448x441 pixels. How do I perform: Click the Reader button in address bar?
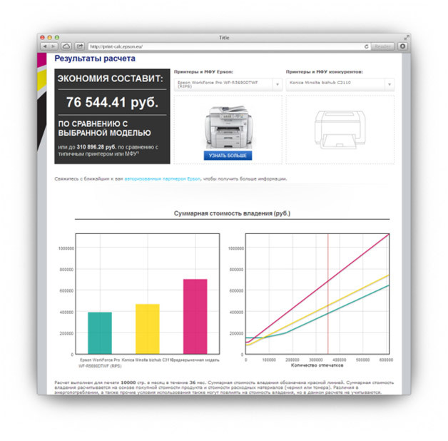[382, 46]
